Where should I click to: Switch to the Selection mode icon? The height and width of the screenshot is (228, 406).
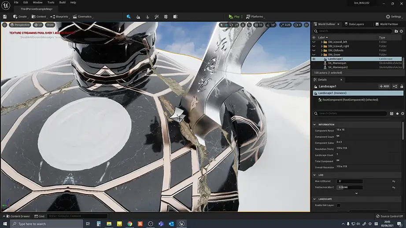(x=129, y=17)
